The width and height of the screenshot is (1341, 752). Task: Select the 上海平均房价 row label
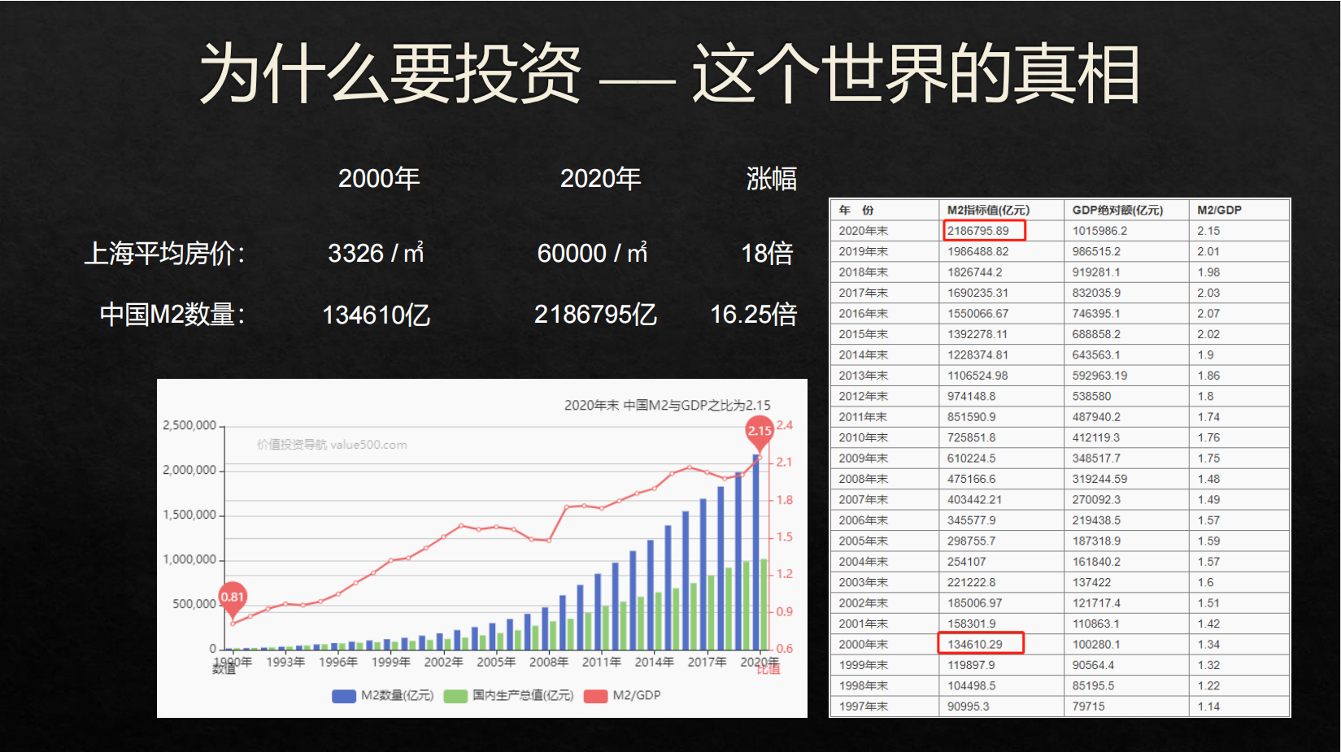(x=165, y=253)
